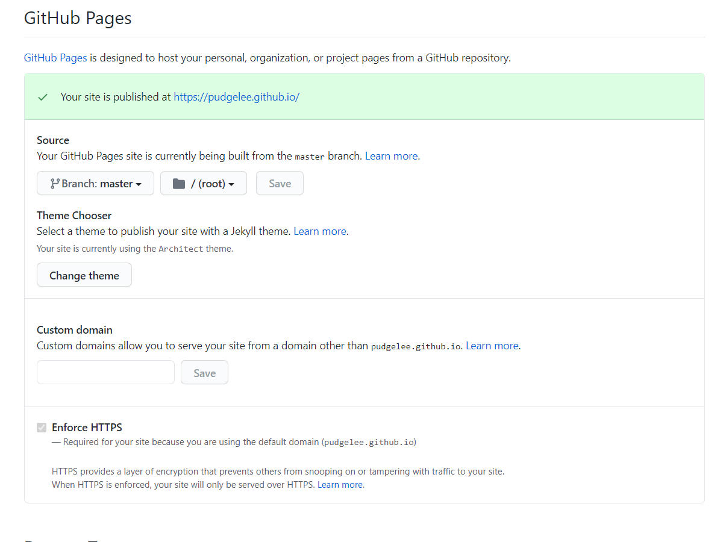Click the Enforce HTTPS label text
723x542 pixels.
coord(87,428)
